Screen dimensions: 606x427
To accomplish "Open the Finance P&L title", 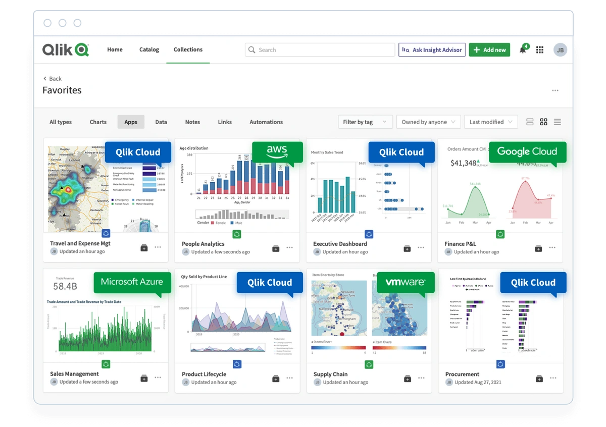I will 461,244.
